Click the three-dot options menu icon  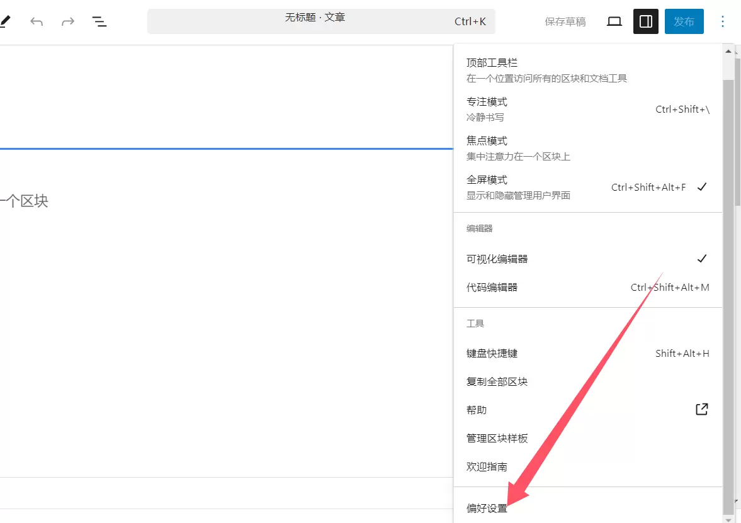(723, 21)
